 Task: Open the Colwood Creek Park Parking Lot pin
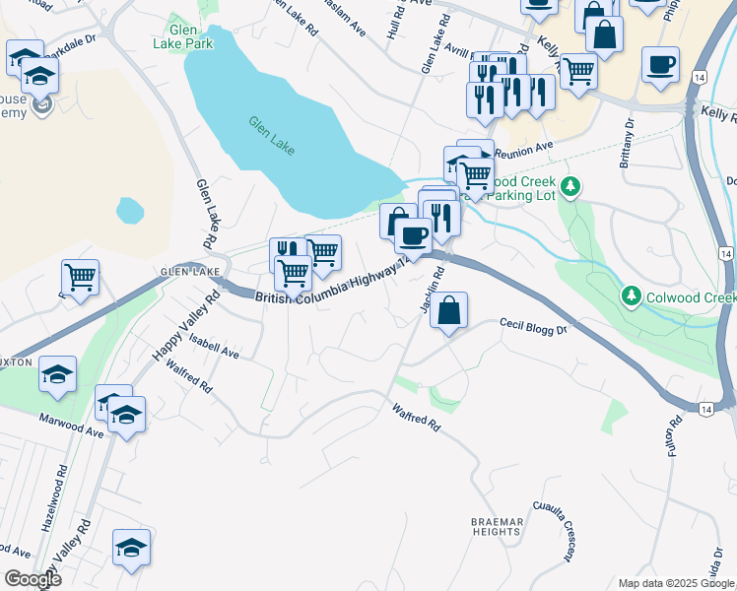tap(570, 187)
